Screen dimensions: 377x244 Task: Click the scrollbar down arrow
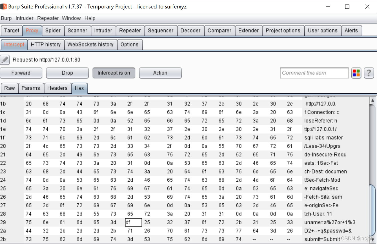point(373,240)
